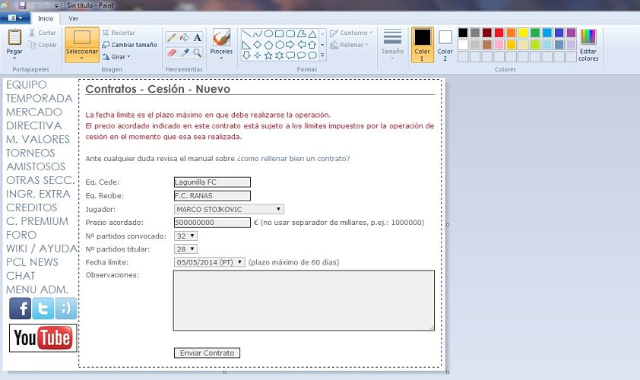Screen dimensions: 640x380
Task: Expand the Formas shapes gallery
Action: (322, 55)
